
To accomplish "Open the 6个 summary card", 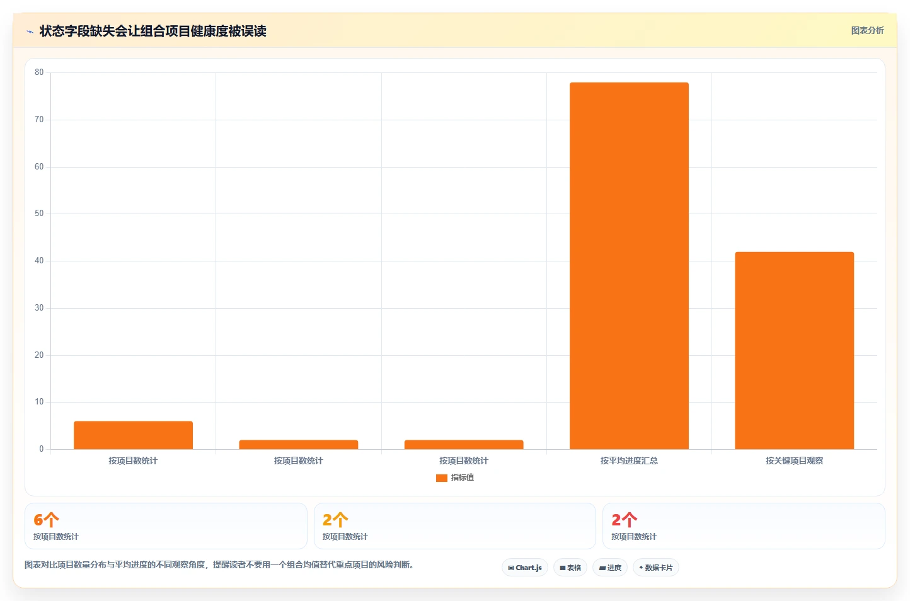I will (x=166, y=526).
